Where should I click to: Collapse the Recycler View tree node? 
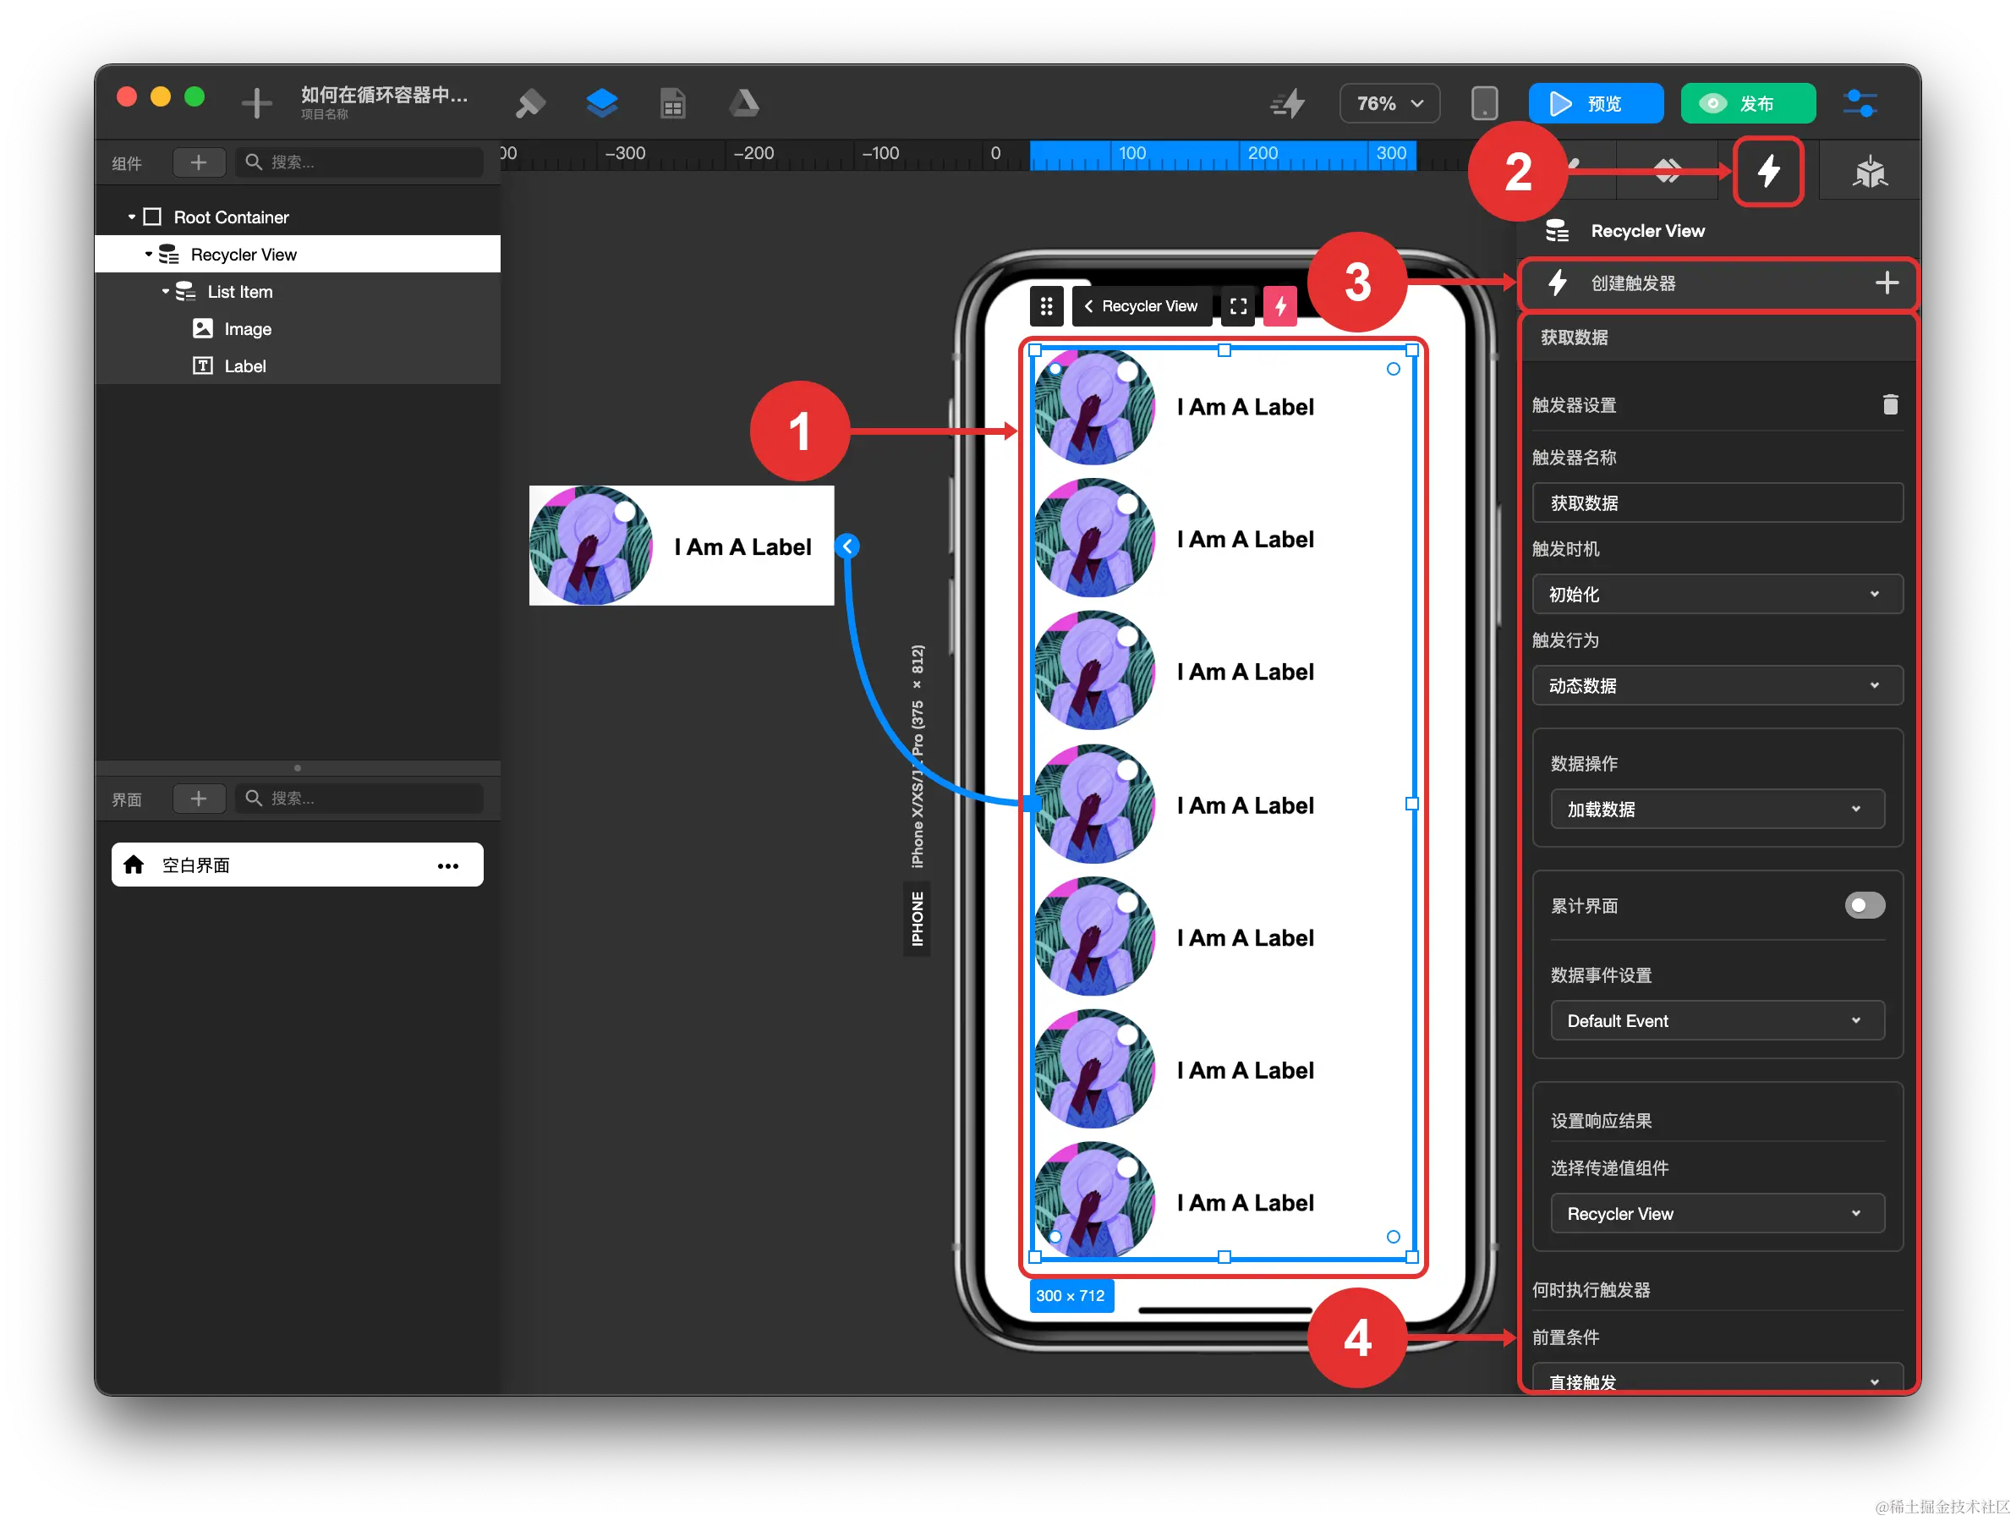pyautogui.click(x=149, y=255)
